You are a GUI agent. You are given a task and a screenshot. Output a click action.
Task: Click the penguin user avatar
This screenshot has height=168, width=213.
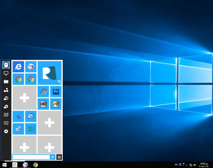coord(6,65)
